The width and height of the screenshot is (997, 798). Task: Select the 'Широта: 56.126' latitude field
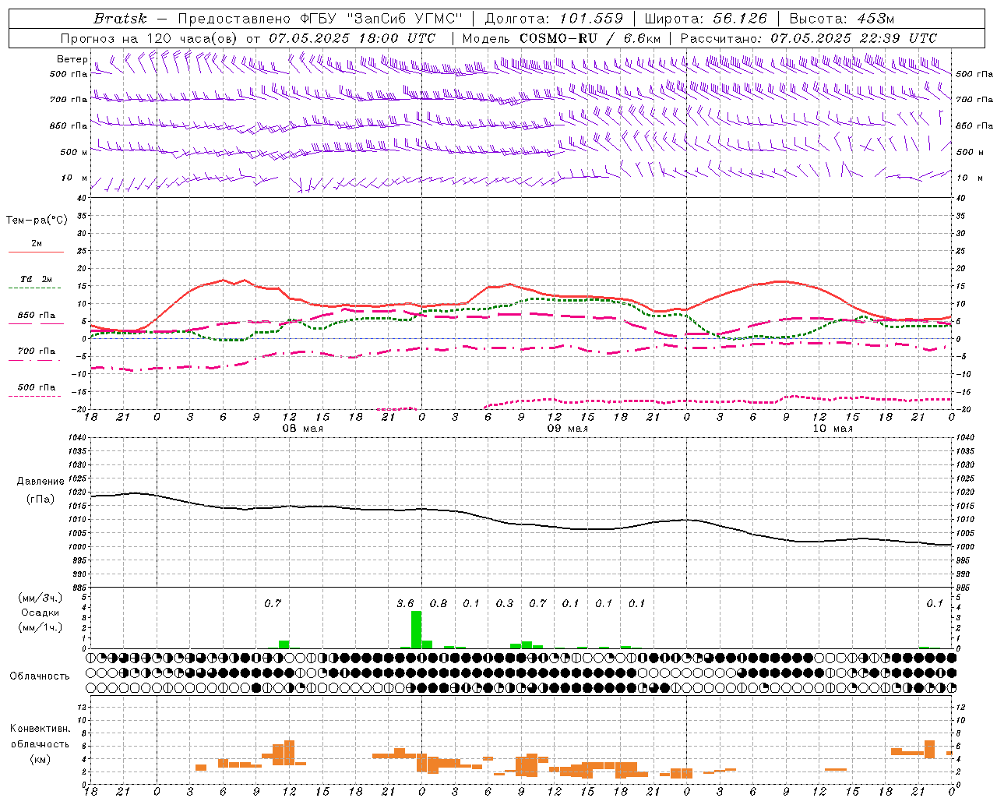point(706,19)
